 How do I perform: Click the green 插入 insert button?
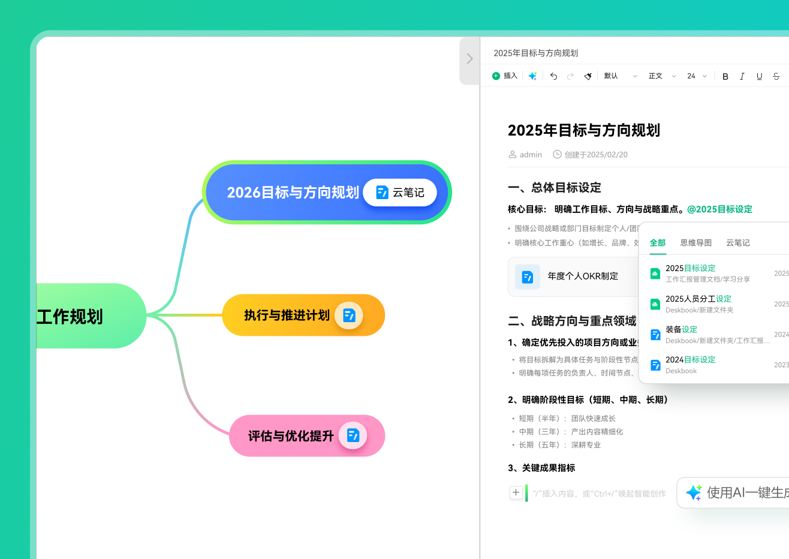click(505, 76)
